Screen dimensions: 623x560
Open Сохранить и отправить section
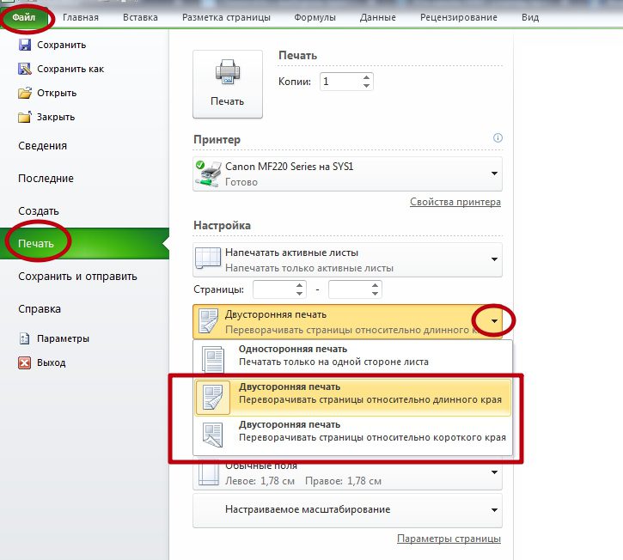click(x=77, y=276)
